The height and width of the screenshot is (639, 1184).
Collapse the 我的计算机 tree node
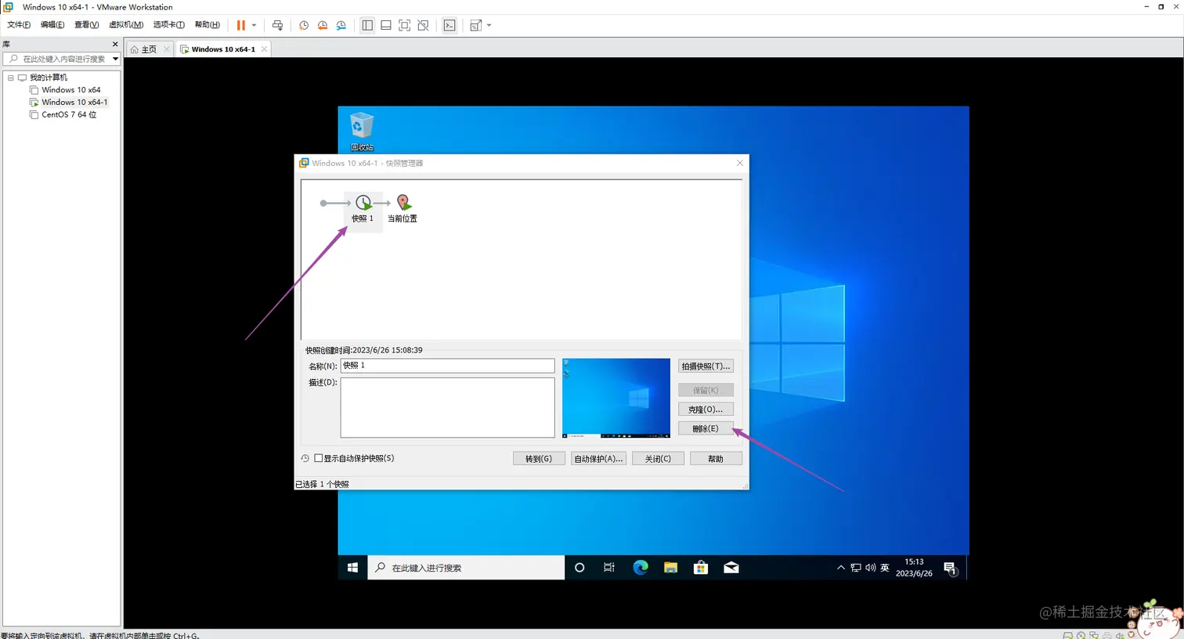10,78
